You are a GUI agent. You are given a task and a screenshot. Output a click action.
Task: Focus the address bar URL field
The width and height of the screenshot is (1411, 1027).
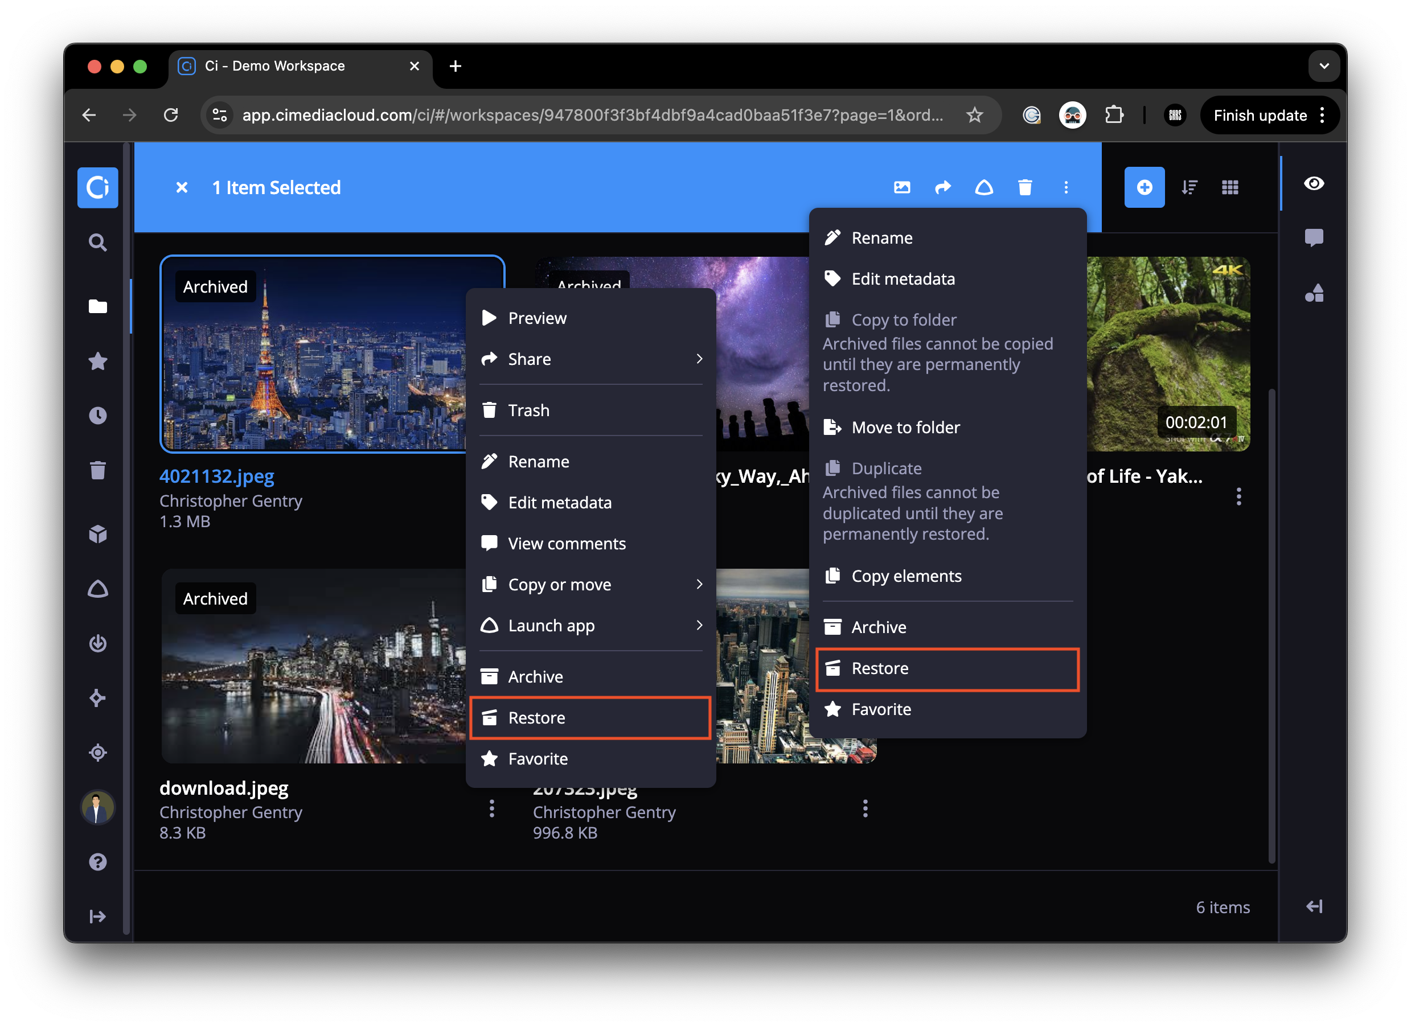(x=592, y=115)
